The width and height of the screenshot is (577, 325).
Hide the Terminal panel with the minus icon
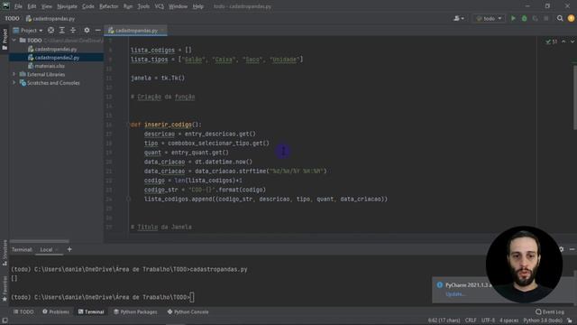click(x=572, y=249)
